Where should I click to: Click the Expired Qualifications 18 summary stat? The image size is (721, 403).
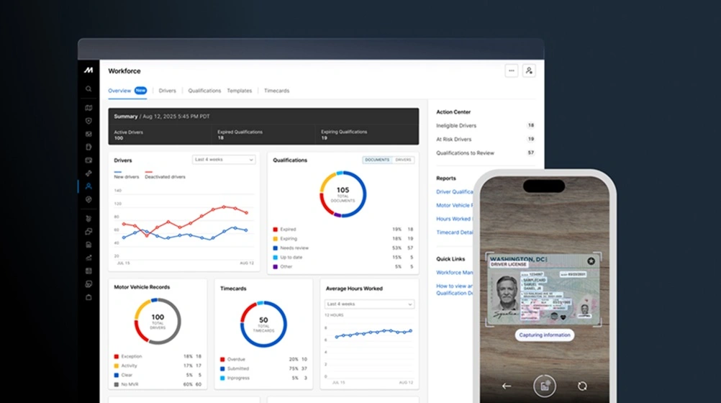[x=240, y=135]
